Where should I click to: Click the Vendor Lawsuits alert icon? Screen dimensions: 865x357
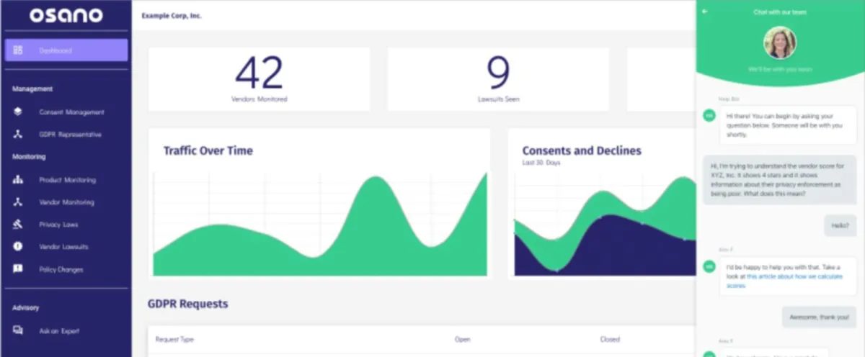pos(18,247)
